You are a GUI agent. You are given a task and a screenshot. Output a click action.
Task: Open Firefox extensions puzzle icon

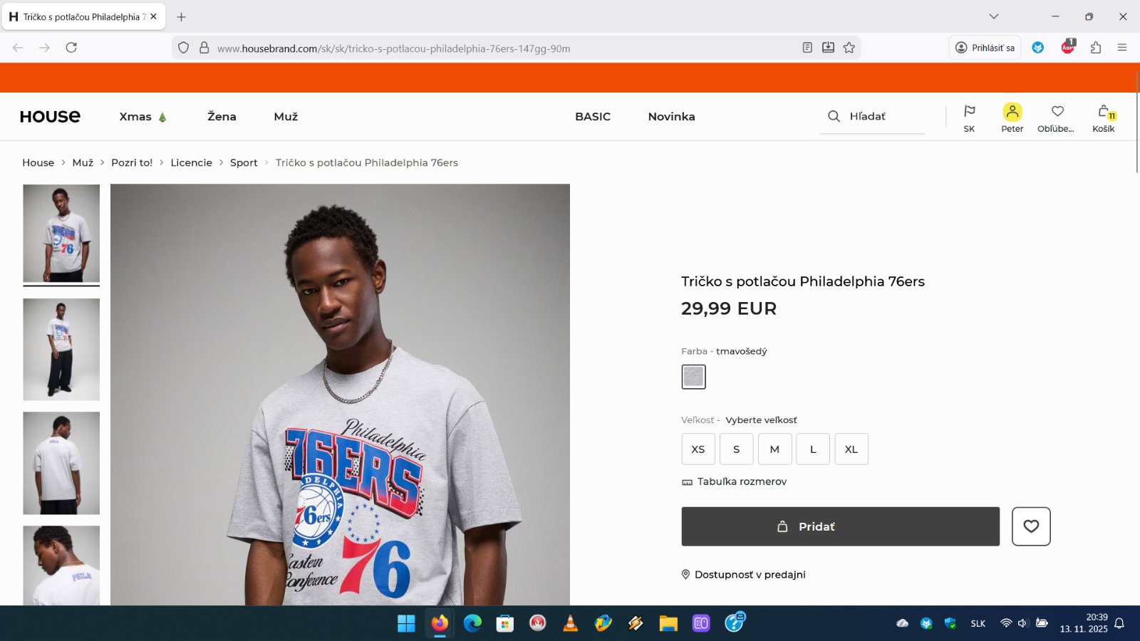pos(1096,48)
